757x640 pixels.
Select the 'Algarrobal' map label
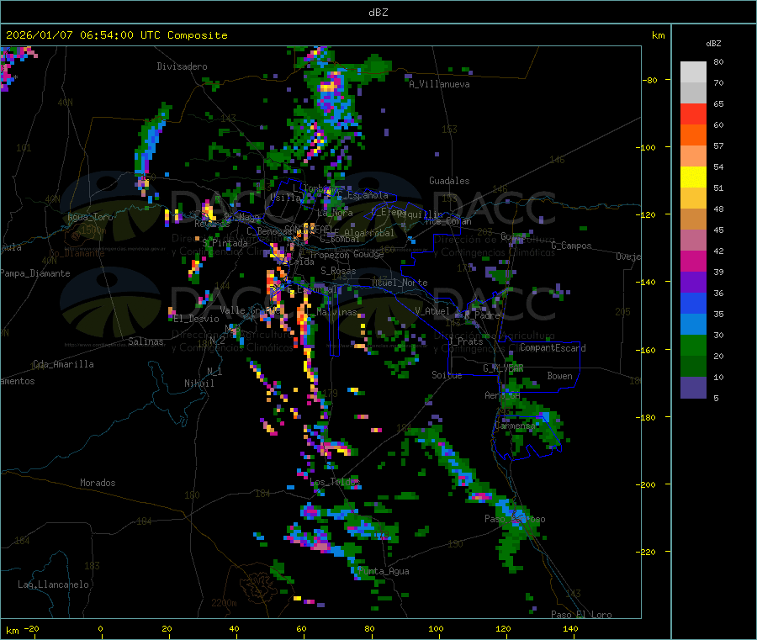point(369,233)
